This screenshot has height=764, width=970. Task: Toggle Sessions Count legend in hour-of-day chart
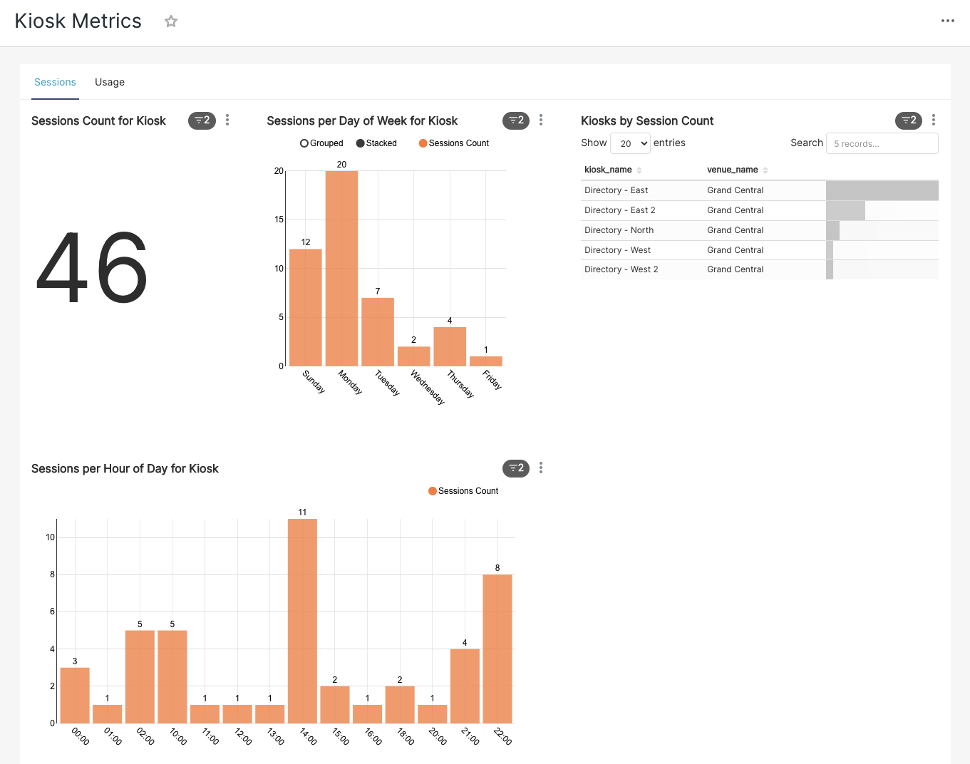click(x=463, y=491)
